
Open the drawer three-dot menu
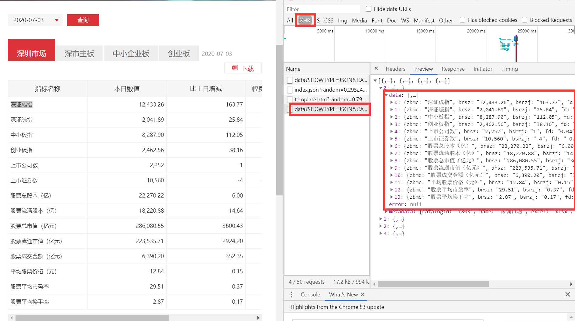pos(291,295)
